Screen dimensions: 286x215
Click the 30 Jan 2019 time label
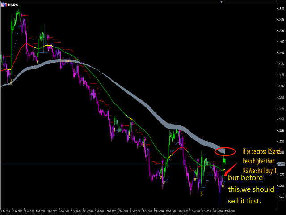pyautogui.click(x=5, y=211)
